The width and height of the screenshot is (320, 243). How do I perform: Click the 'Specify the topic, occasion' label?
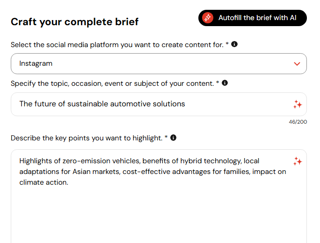click(x=115, y=83)
